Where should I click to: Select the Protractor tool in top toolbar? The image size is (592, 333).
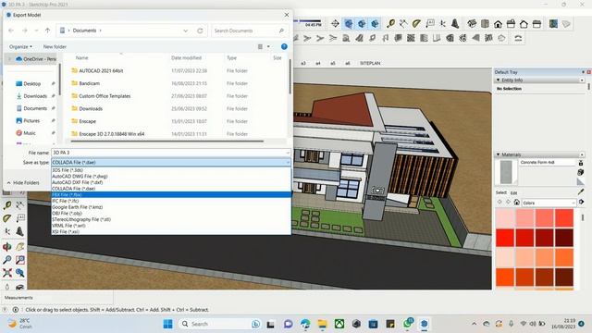pos(416,24)
